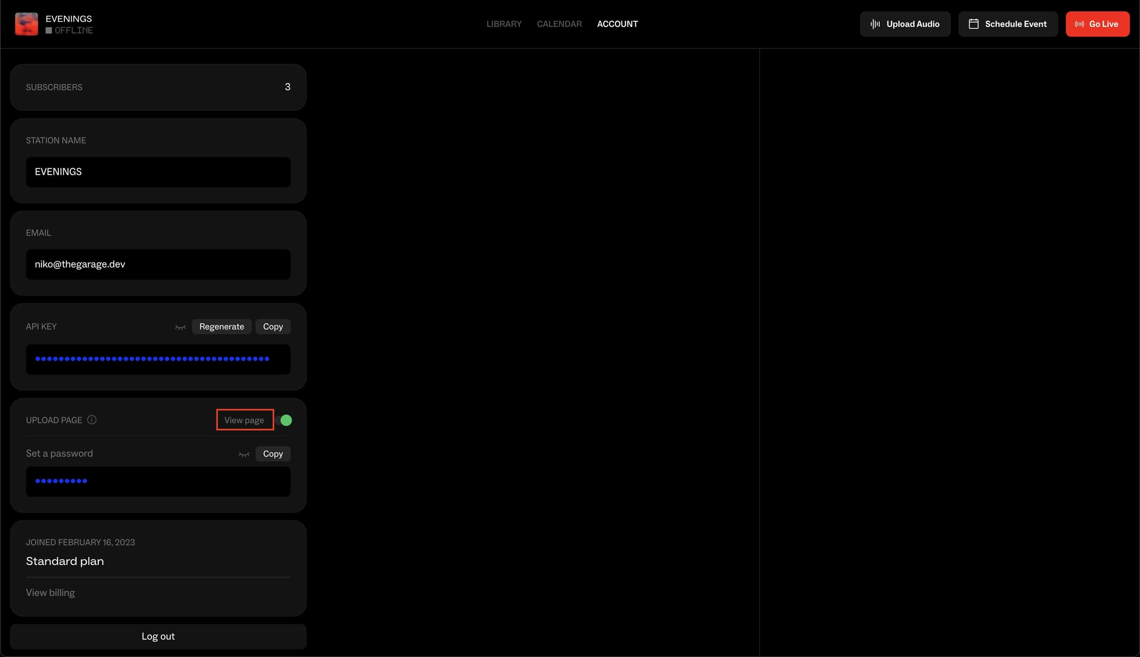The image size is (1140, 657).
Task: Click the Log out button
Action: click(158, 636)
